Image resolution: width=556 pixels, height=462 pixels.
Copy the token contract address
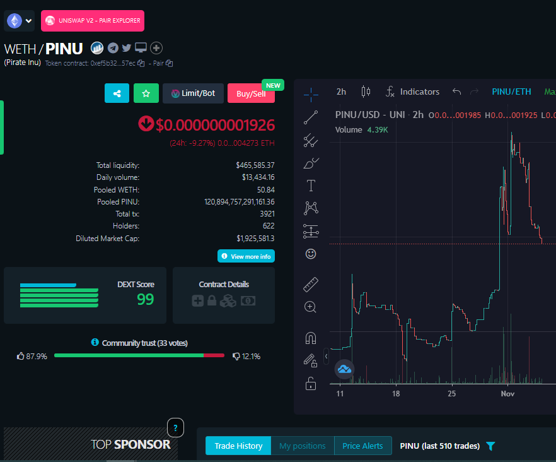click(x=141, y=63)
